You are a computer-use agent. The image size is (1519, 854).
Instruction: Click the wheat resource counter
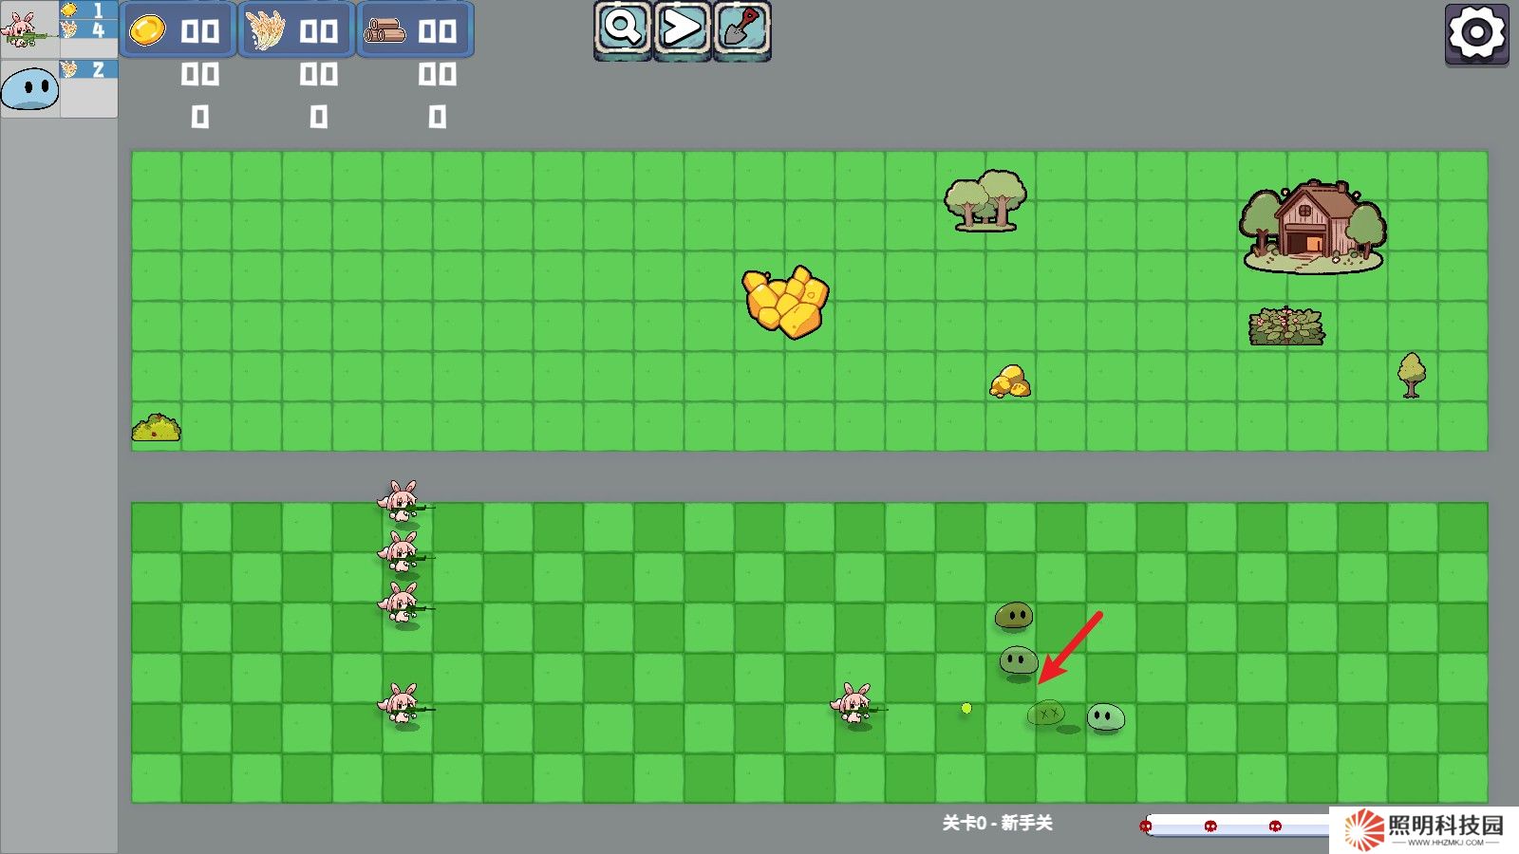295,30
